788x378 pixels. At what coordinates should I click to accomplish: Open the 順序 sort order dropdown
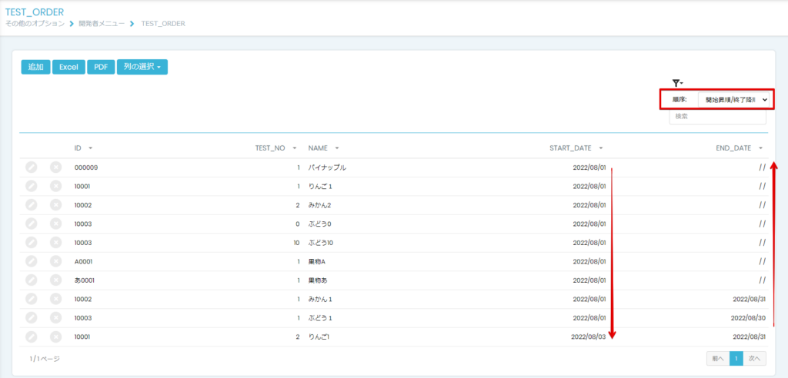[733, 100]
